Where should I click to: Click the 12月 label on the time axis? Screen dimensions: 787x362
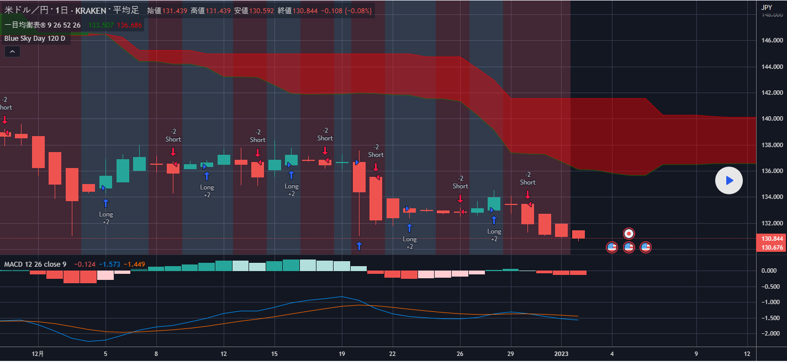pyautogui.click(x=38, y=354)
